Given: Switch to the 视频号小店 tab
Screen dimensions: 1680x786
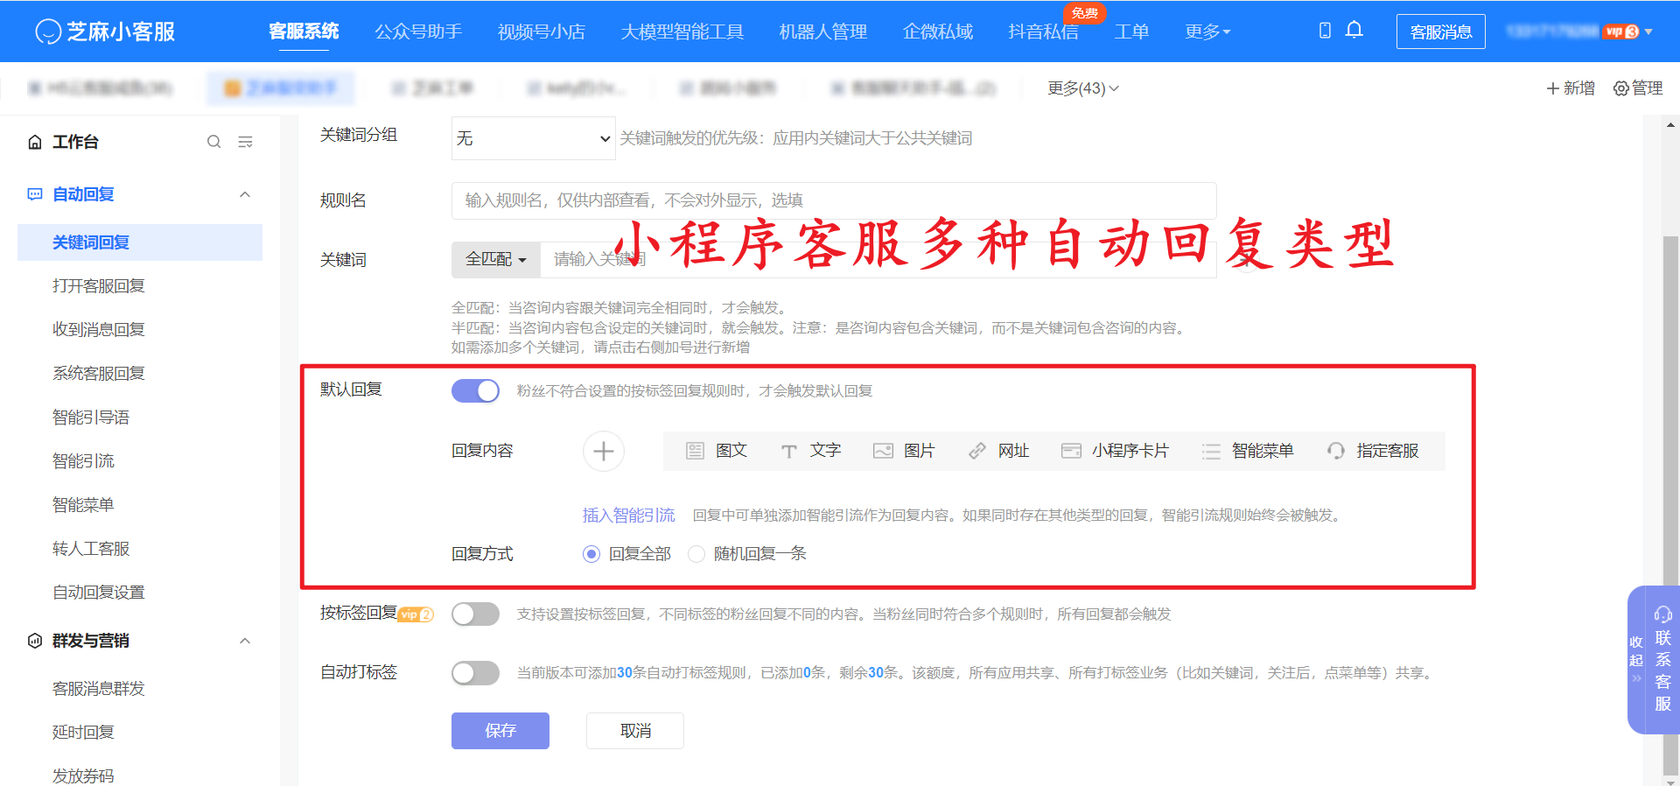Looking at the screenshot, I should pos(542,32).
